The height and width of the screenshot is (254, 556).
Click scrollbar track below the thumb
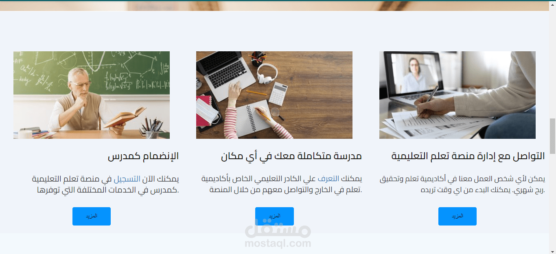point(552,204)
